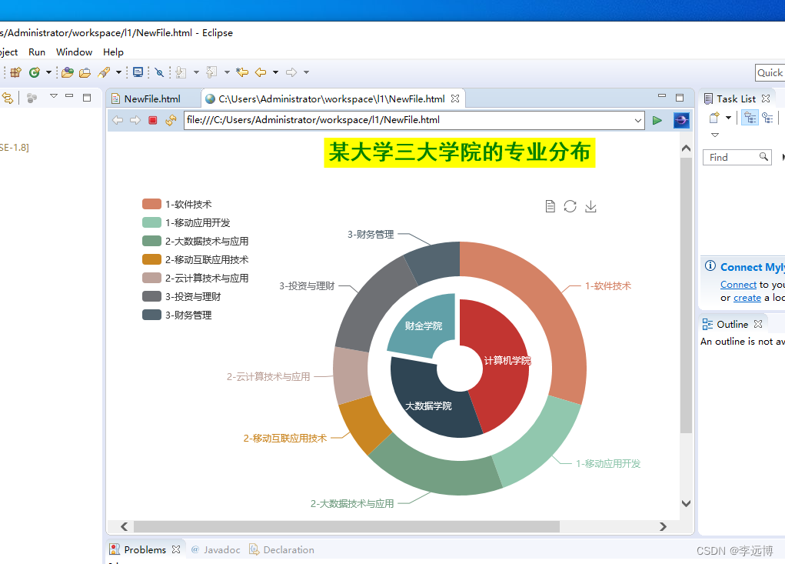Switch to the NewFile.html editor tab

tap(151, 98)
